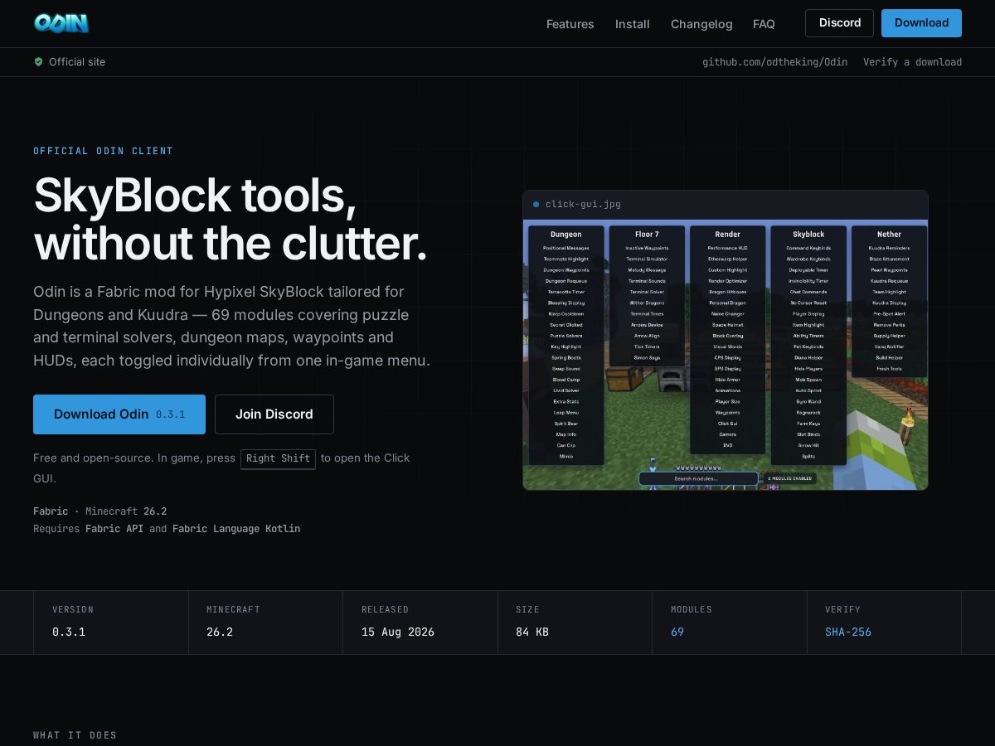The image size is (995, 746).
Task: Click the click-gui.jpg file name
Action: click(583, 204)
